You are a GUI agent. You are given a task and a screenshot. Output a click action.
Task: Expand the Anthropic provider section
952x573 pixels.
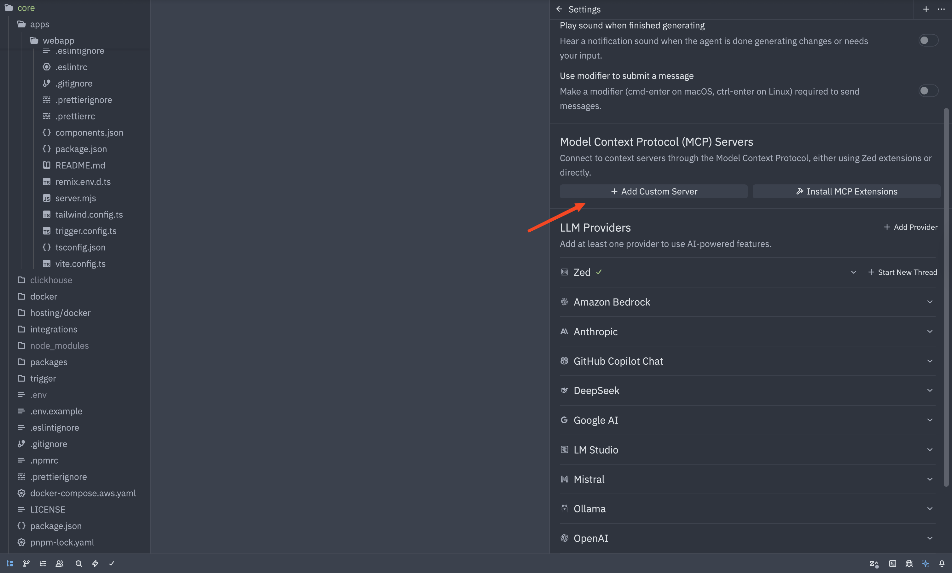point(930,331)
